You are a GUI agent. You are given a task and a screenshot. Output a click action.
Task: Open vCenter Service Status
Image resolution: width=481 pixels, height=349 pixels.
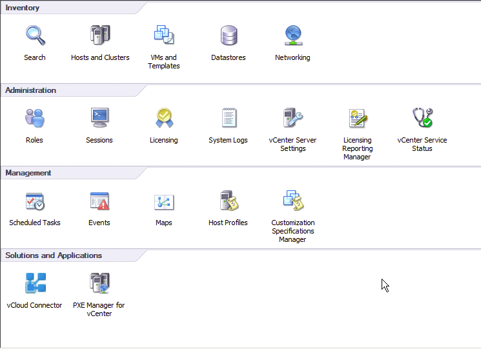point(422,117)
